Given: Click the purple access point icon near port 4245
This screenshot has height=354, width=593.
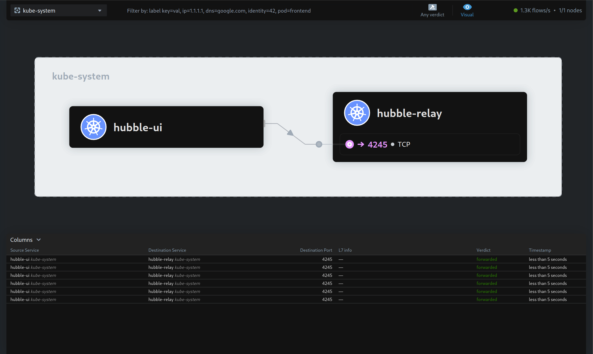Looking at the screenshot, I should (350, 144).
